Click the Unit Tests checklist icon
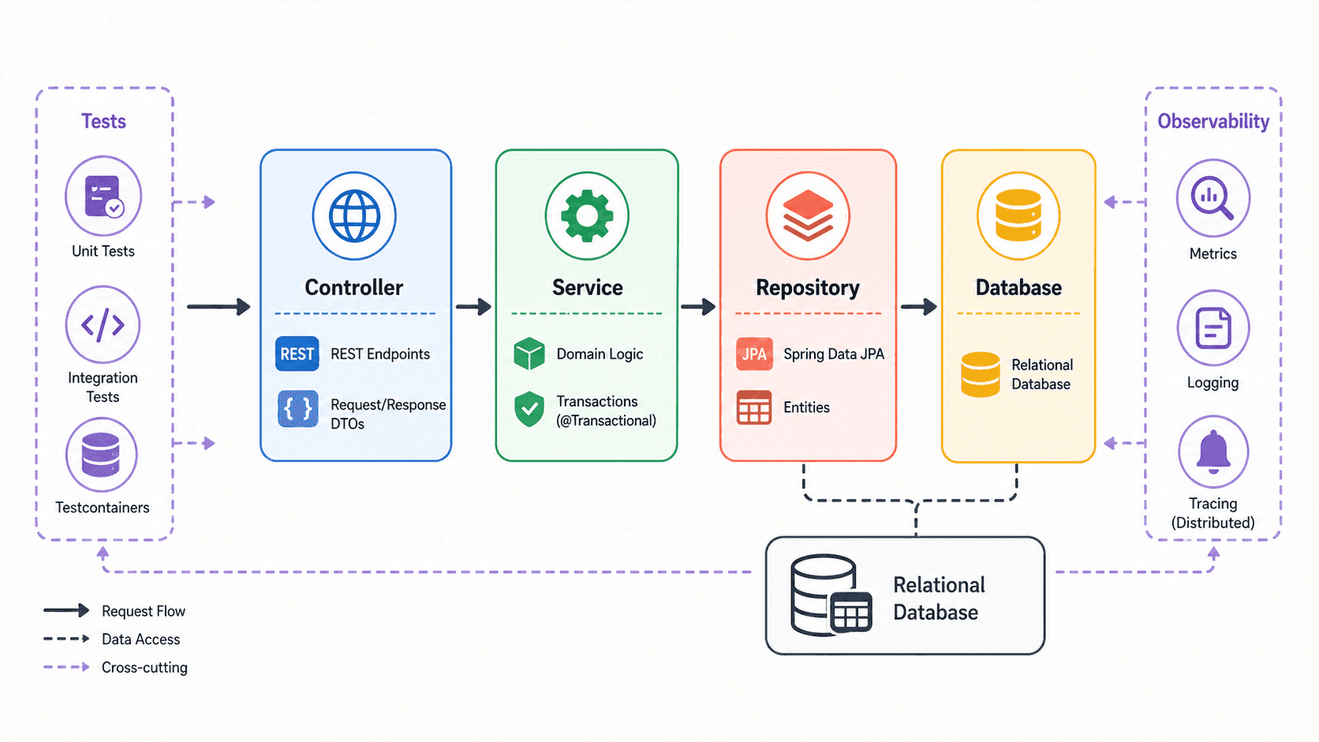The height and width of the screenshot is (742, 1319). tap(103, 196)
